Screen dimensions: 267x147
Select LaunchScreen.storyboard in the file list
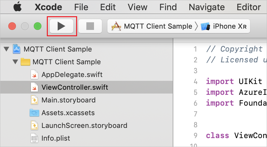click(84, 125)
